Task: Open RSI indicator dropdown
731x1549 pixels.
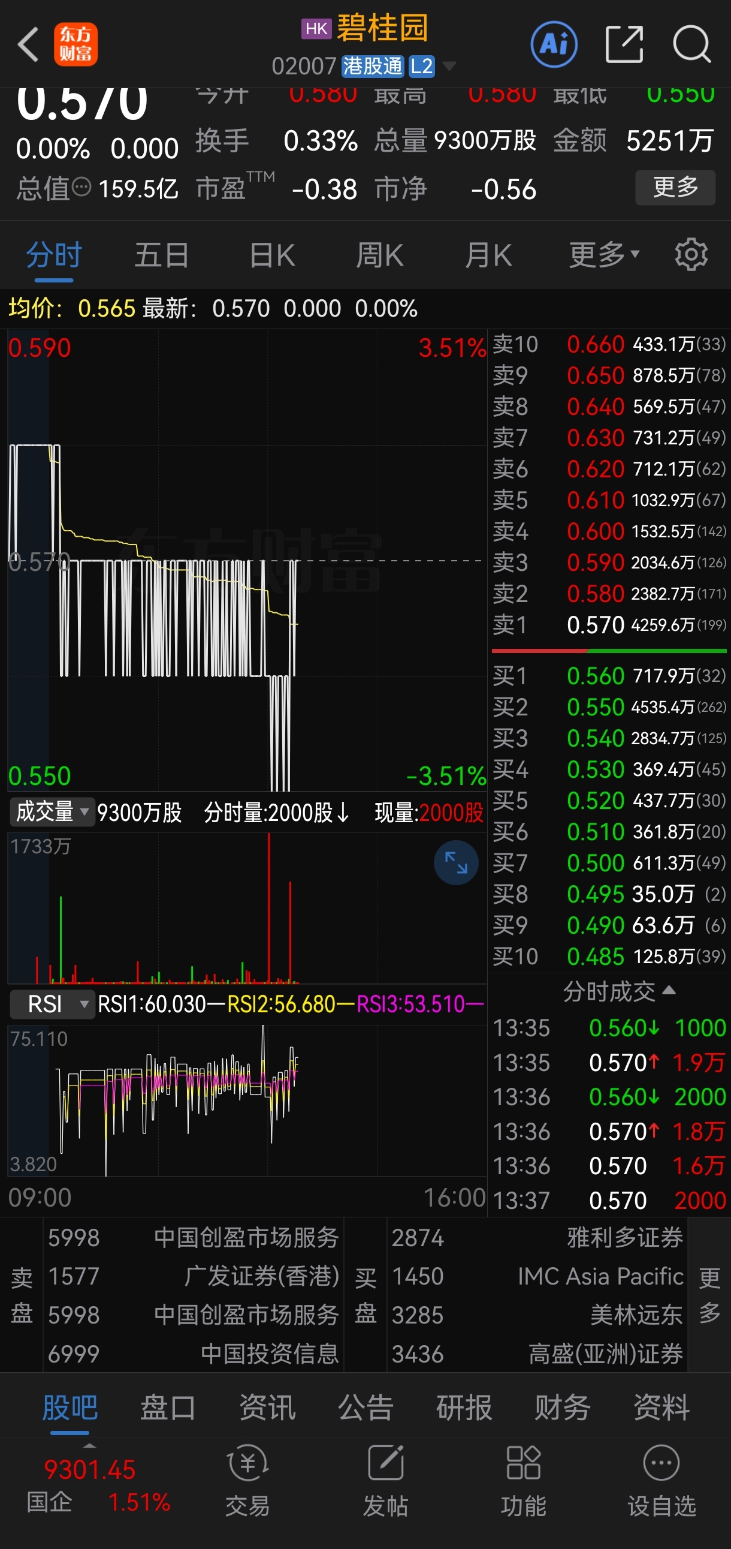Action: (52, 1004)
